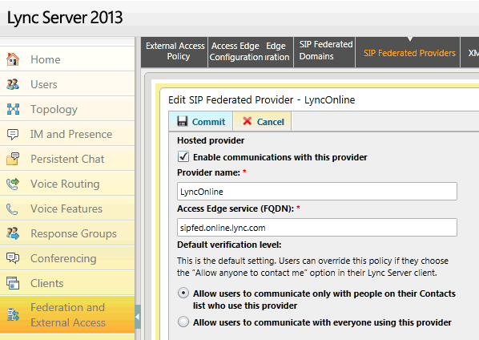
Task: Switch to SIP Federated Domains tab
Action: [325, 51]
